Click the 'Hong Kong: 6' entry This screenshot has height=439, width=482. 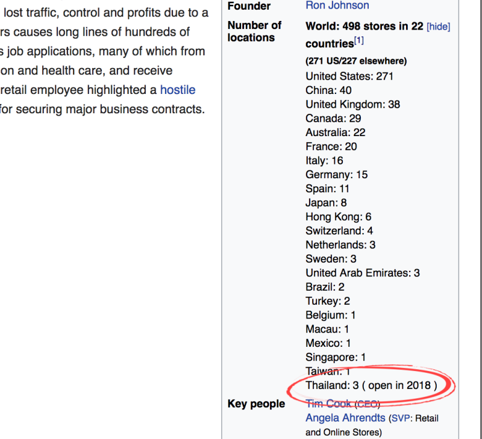[338, 217]
